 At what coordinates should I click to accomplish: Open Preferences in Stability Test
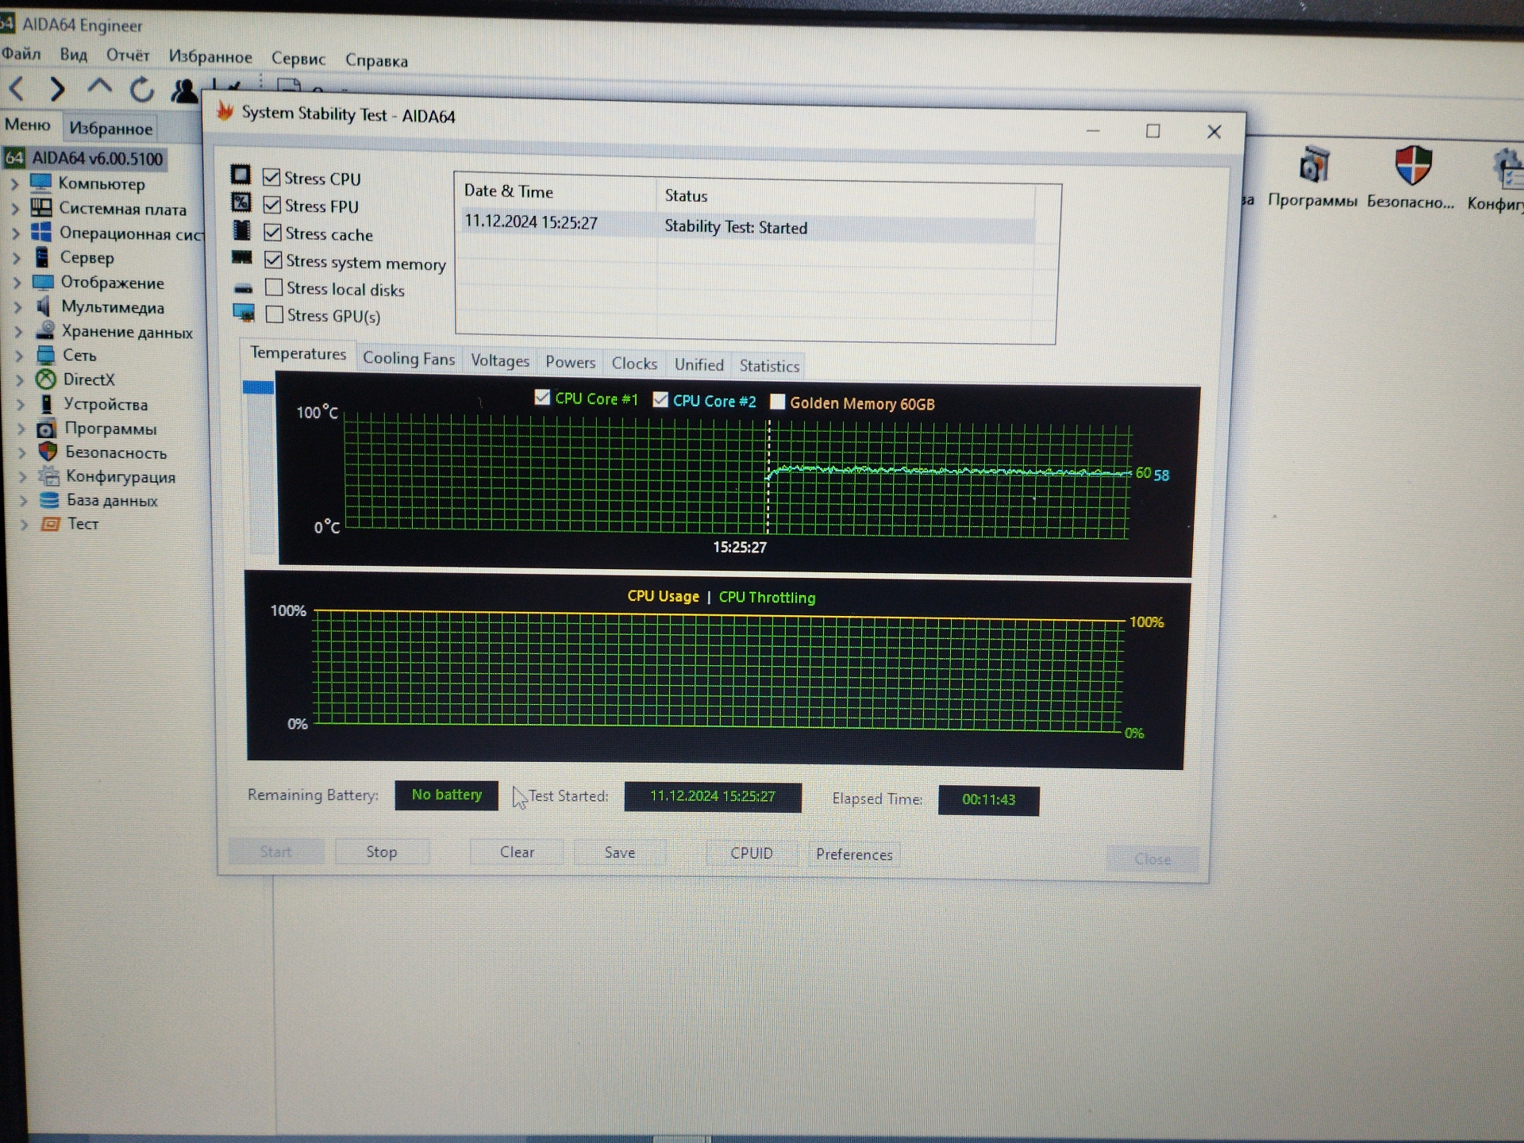point(854,855)
